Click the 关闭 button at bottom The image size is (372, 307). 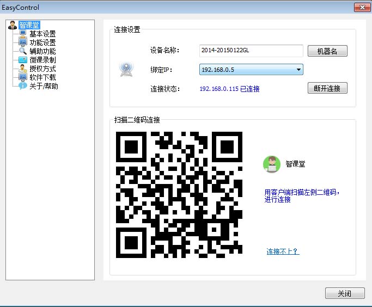coord(344,293)
